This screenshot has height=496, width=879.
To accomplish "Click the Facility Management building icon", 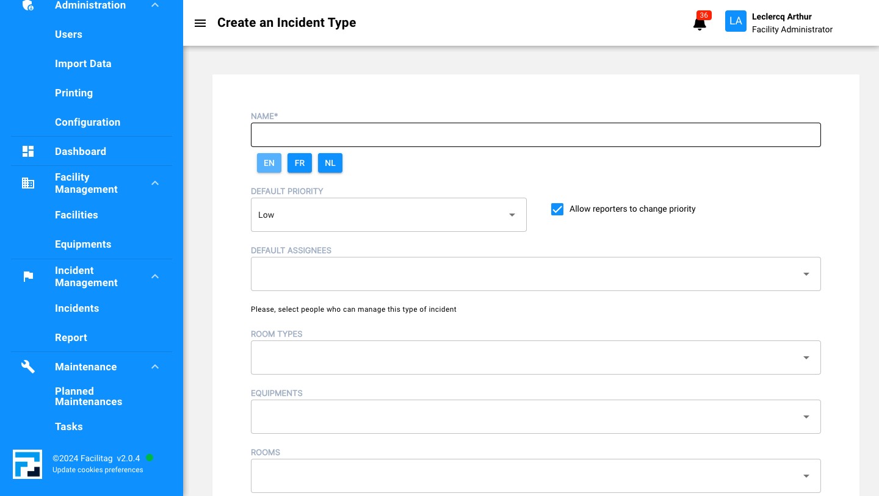I will pos(28,183).
